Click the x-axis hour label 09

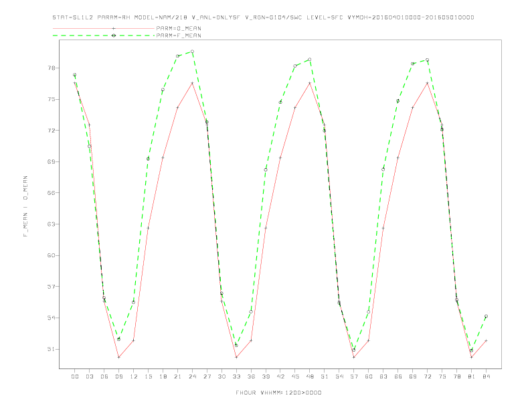coord(118,377)
